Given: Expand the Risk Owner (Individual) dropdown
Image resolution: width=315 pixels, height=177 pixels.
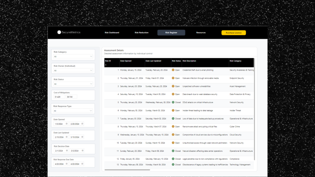Looking at the screenshot, I should (x=73, y=70).
